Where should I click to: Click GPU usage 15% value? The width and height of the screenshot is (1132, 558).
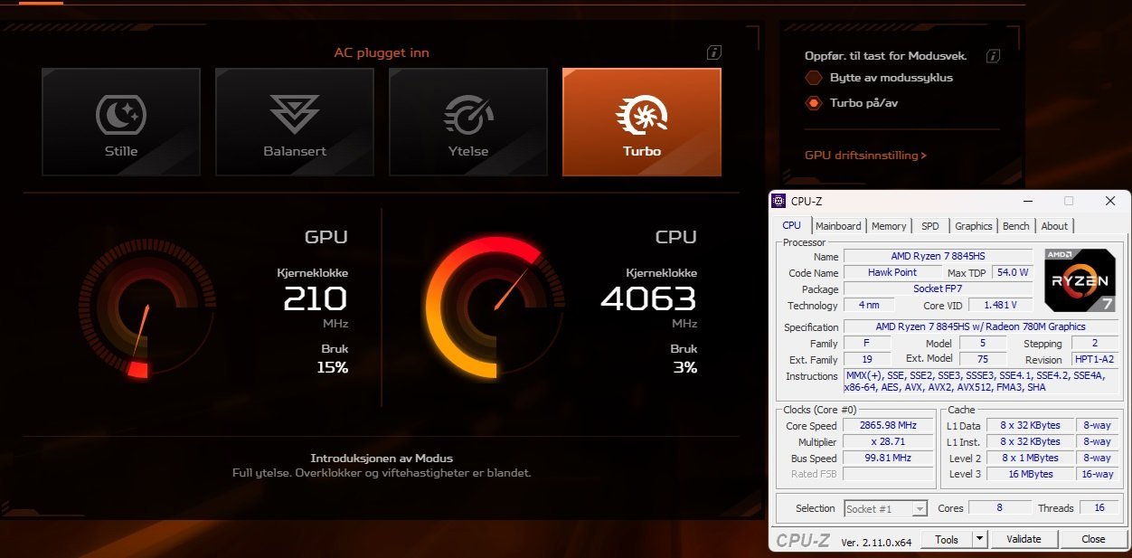[332, 367]
